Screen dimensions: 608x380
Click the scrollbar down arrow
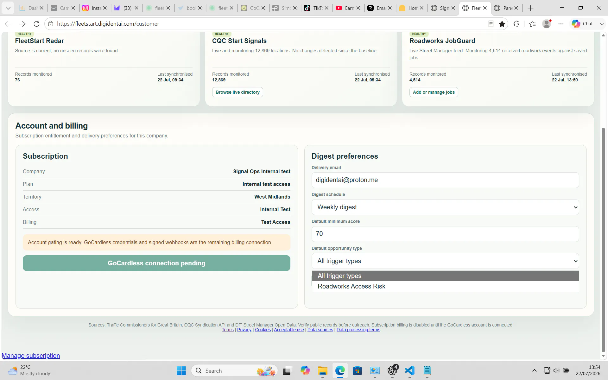tap(603, 356)
